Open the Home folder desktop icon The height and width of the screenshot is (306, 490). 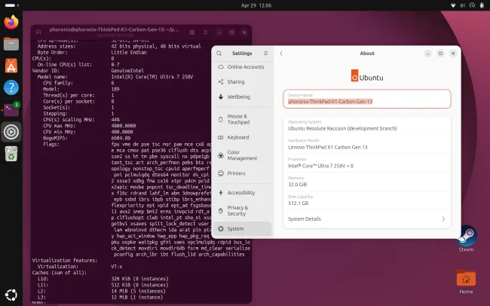[466, 282]
